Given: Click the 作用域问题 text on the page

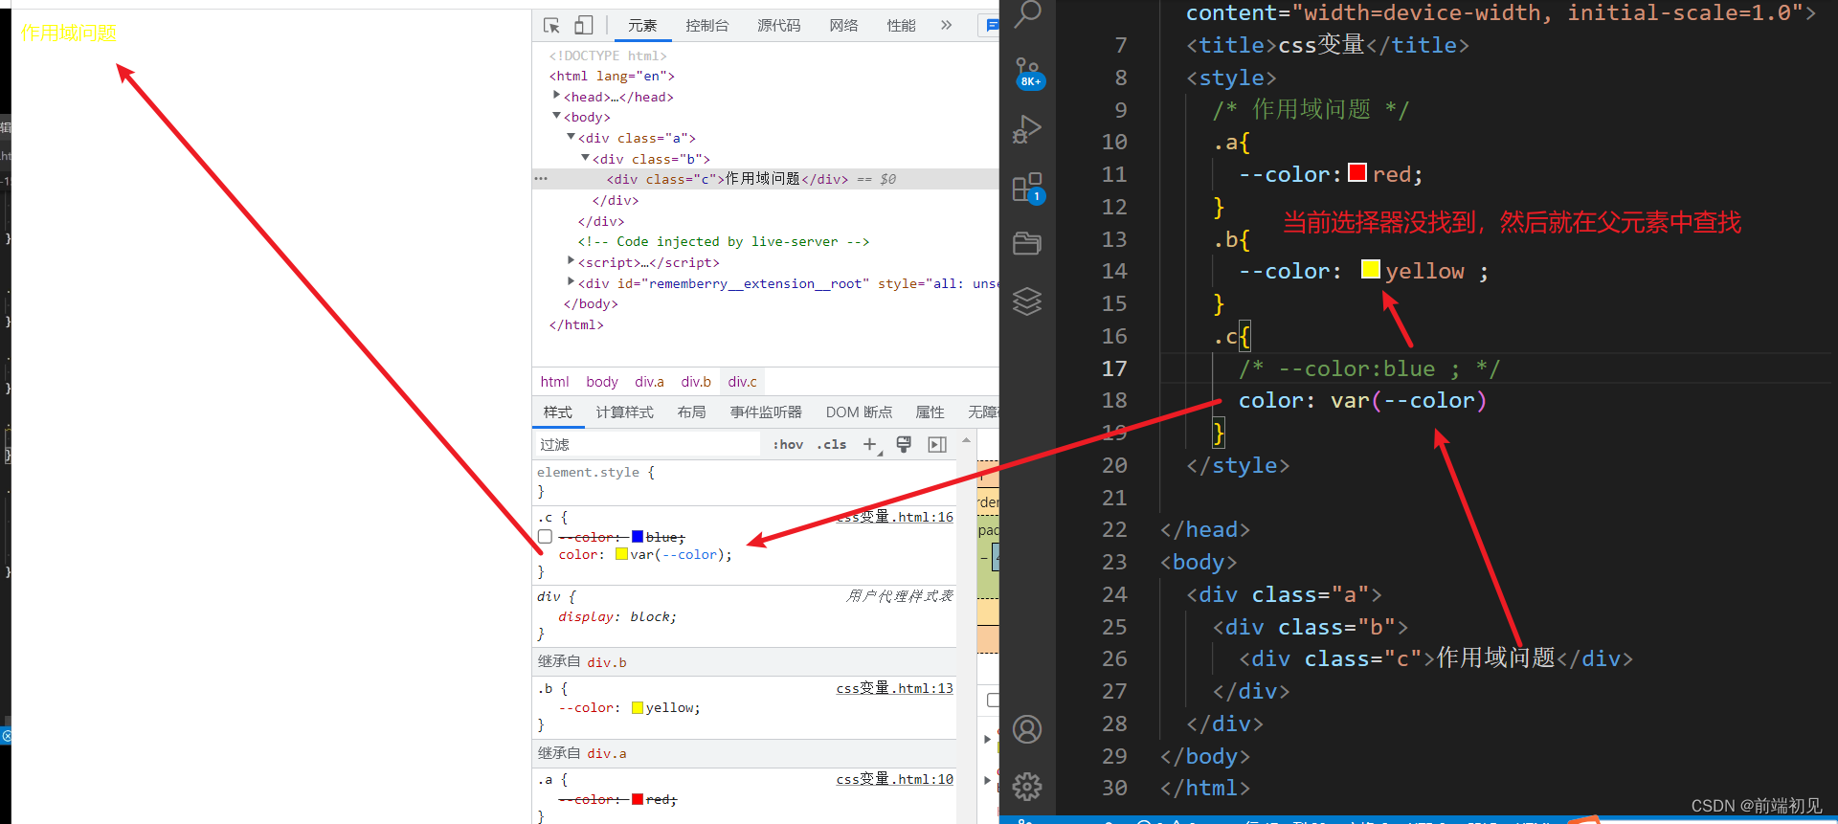Looking at the screenshot, I should pyautogui.click(x=69, y=33).
